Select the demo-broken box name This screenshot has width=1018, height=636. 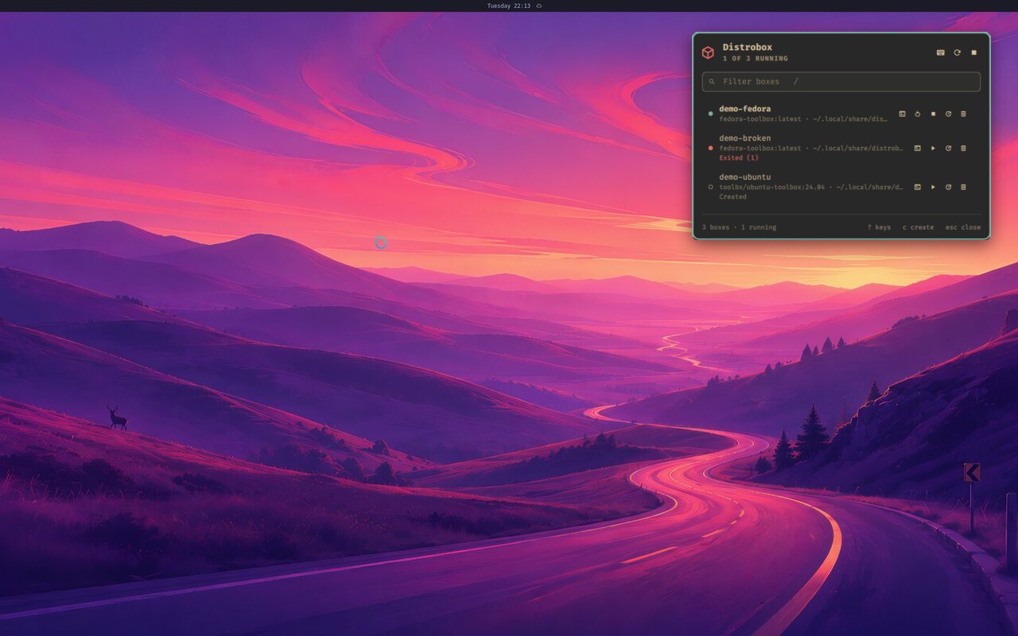pyautogui.click(x=744, y=138)
